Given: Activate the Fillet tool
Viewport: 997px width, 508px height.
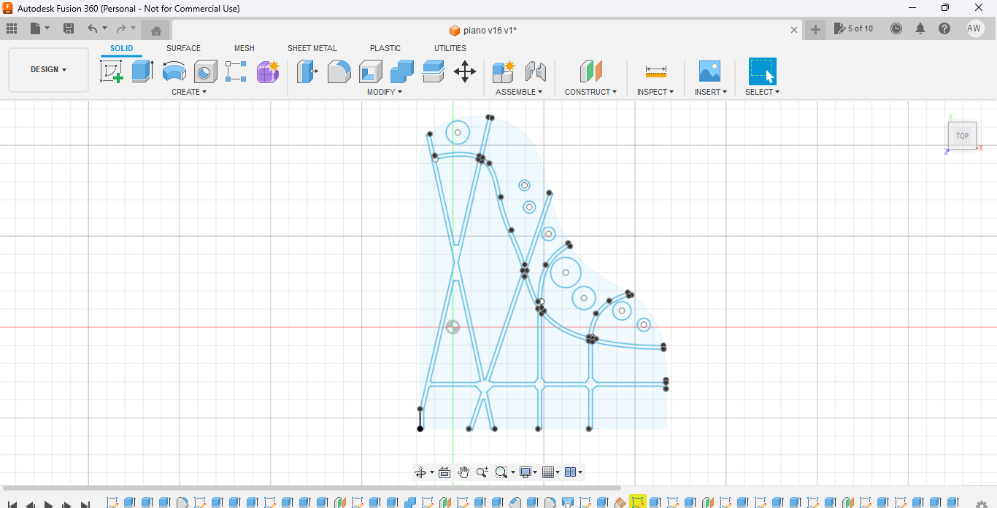Looking at the screenshot, I should pos(339,71).
